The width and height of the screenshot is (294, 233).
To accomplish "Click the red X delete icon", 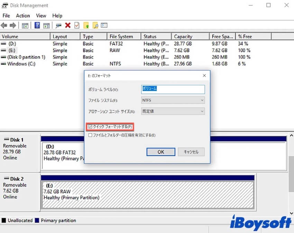I will 68,26.
